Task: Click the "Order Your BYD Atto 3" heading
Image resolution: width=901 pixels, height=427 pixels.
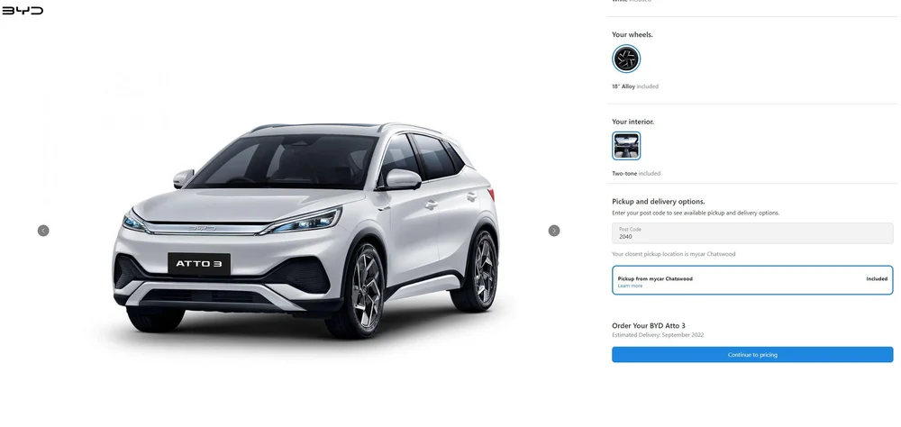Action: coord(649,326)
